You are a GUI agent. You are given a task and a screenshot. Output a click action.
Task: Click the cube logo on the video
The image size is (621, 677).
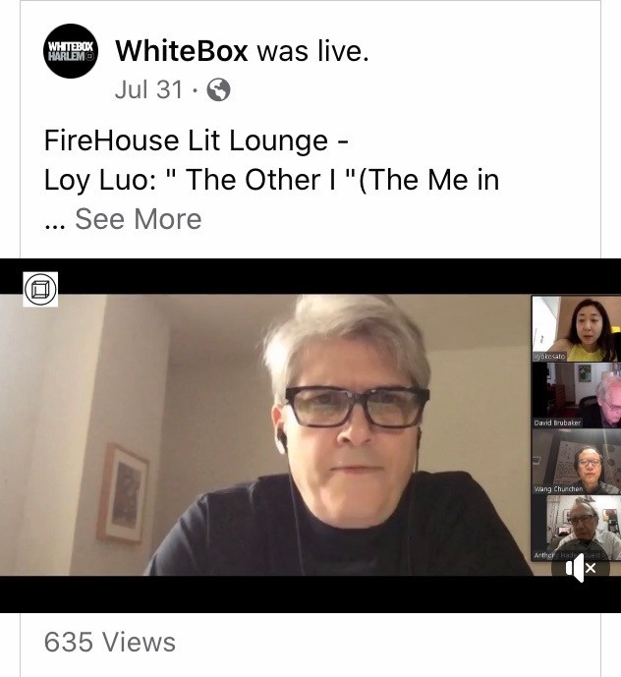pyautogui.click(x=40, y=289)
